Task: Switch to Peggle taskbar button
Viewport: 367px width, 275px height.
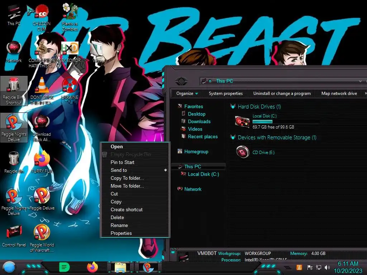Action: [x=148, y=267]
